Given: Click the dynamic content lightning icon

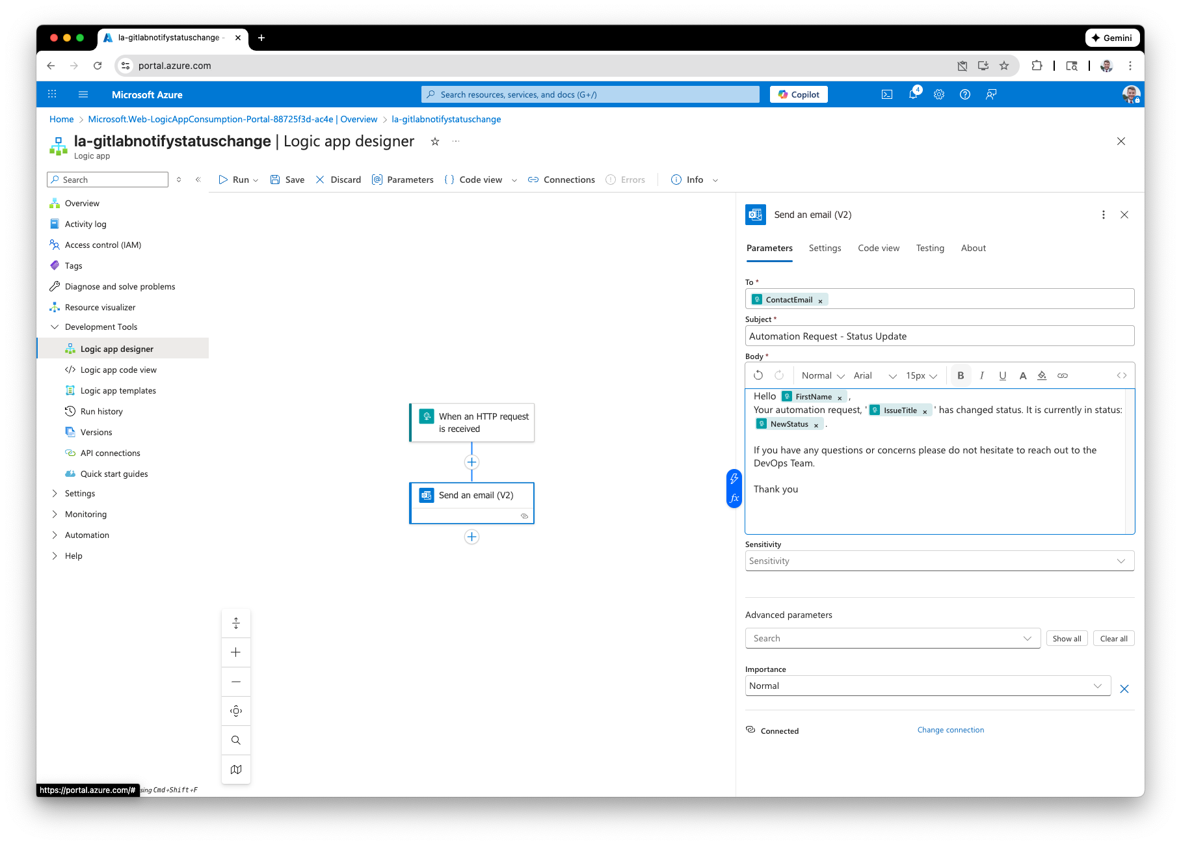Looking at the screenshot, I should click(x=734, y=479).
